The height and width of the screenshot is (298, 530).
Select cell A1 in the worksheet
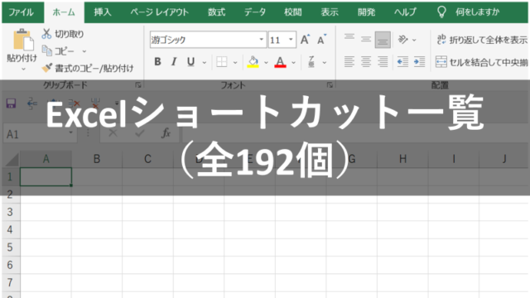click(x=46, y=176)
